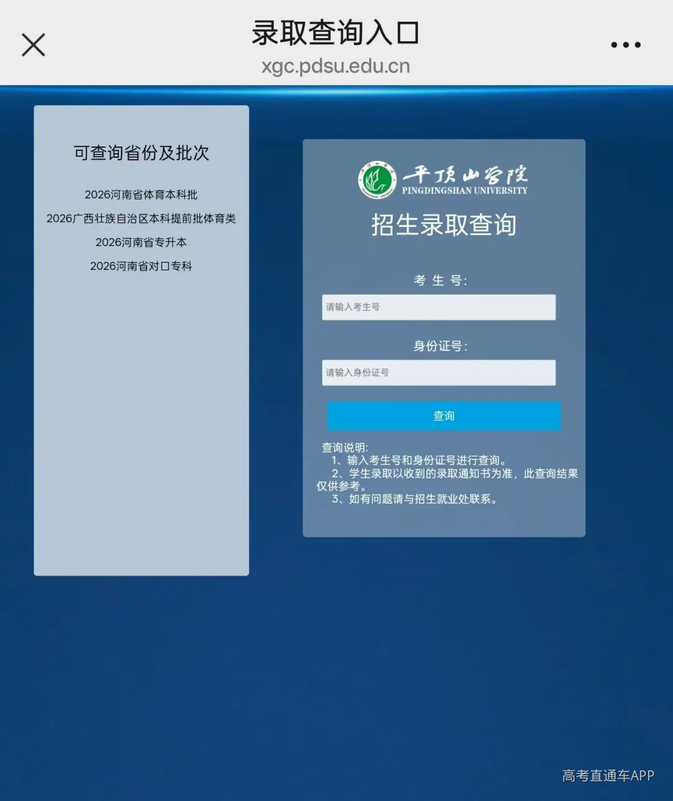Click the 考生号 field label
This screenshot has height=801, width=673.
(441, 281)
